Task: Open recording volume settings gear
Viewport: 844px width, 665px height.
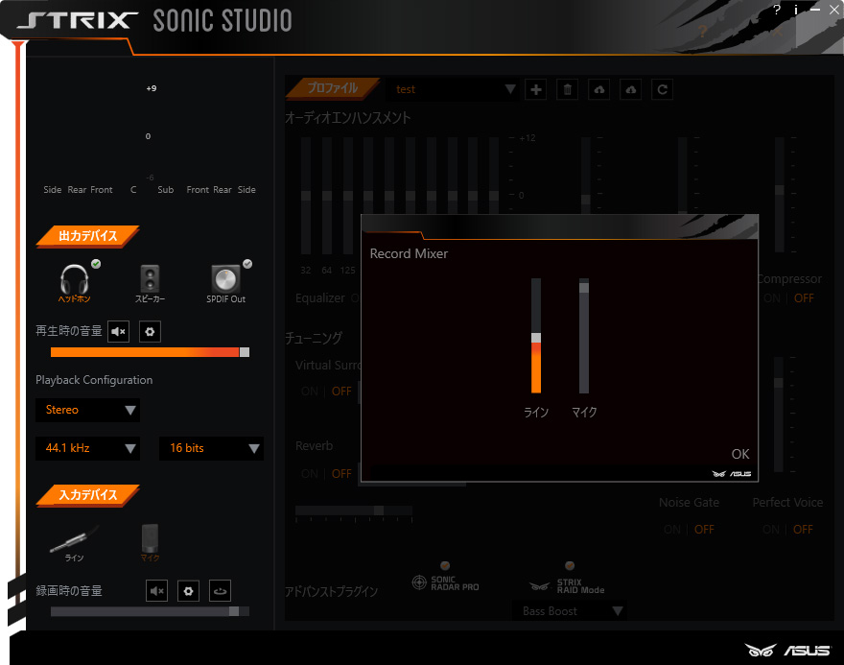Action: 188,591
